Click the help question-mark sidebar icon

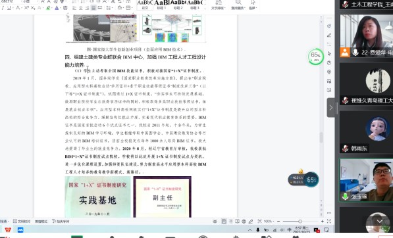(329, 63)
